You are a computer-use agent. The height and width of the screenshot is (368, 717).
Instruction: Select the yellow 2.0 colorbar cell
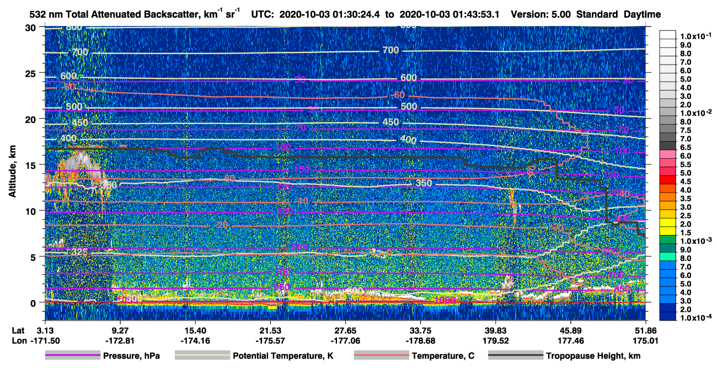[x=668, y=224]
